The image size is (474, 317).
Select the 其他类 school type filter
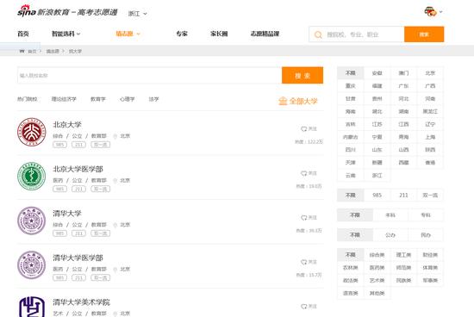(x=377, y=293)
